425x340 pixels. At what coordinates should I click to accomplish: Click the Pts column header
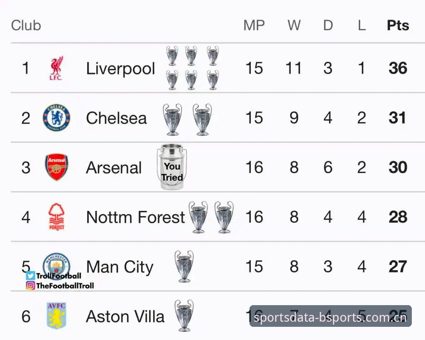pyautogui.click(x=398, y=25)
